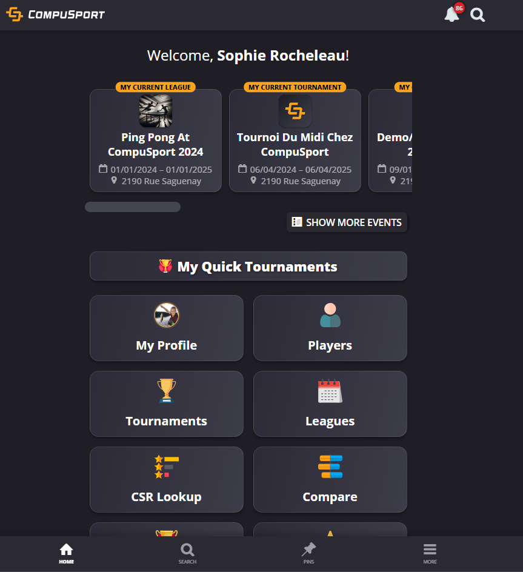Screen dimensions: 523x572
Task: Open My Quick Tournaments
Action: point(248,266)
